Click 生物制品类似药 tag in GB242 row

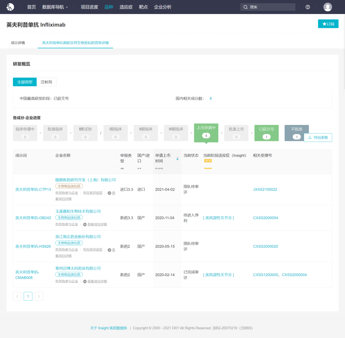69,218
